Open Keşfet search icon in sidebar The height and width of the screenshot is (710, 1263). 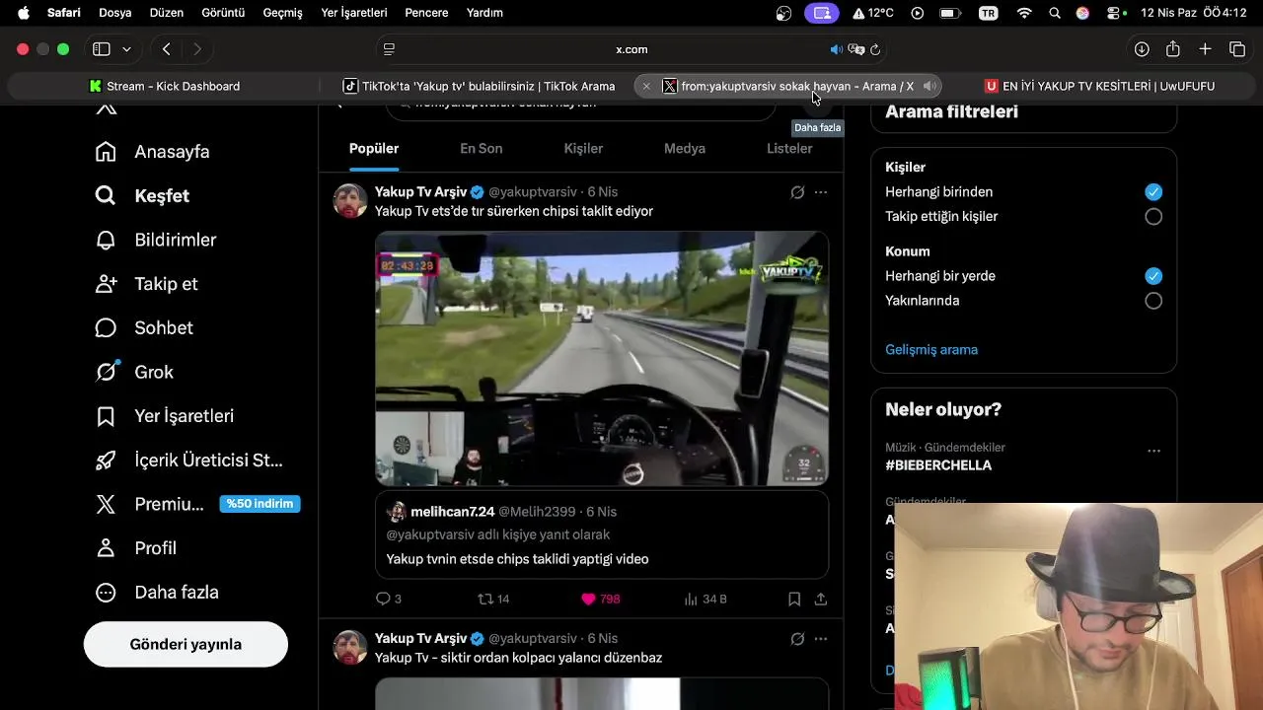pyautogui.click(x=106, y=195)
